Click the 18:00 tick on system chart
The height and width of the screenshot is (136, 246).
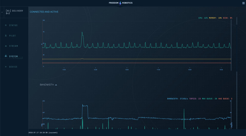[190, 70]
